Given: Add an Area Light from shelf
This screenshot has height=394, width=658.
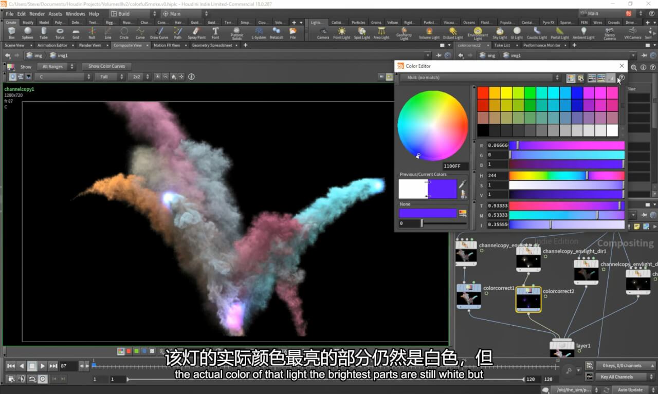Looking at the screenshot, I should tap(381, 33).
